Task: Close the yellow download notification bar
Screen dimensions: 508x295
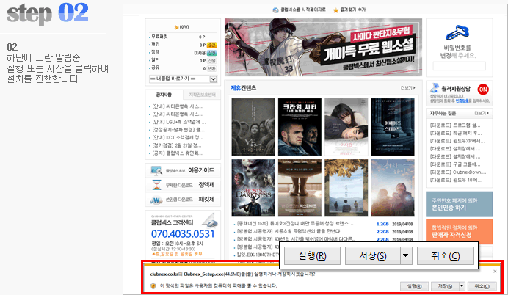Action: [495, 272]
